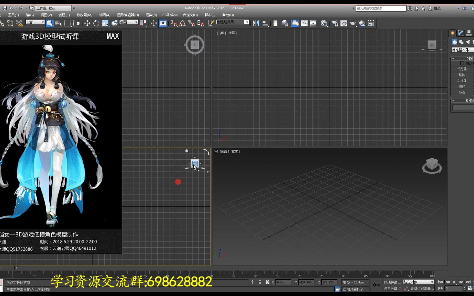Toggle Absolute/Offset transform type-in mode
Image resolution: width=474 pixels, height=296 pixels.
pyautogui.click(x=267, y=282)
